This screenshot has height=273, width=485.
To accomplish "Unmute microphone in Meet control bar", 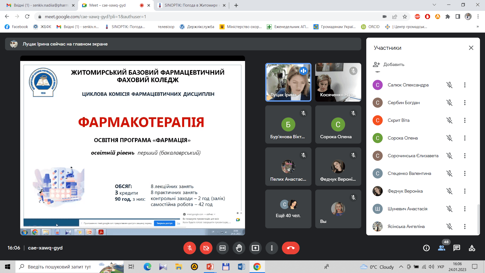I will [190, 248].
